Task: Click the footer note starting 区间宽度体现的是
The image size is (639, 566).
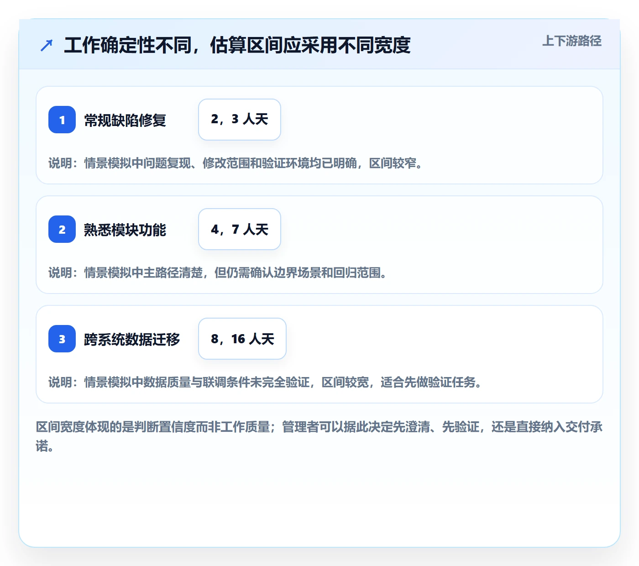Action: 319,436
